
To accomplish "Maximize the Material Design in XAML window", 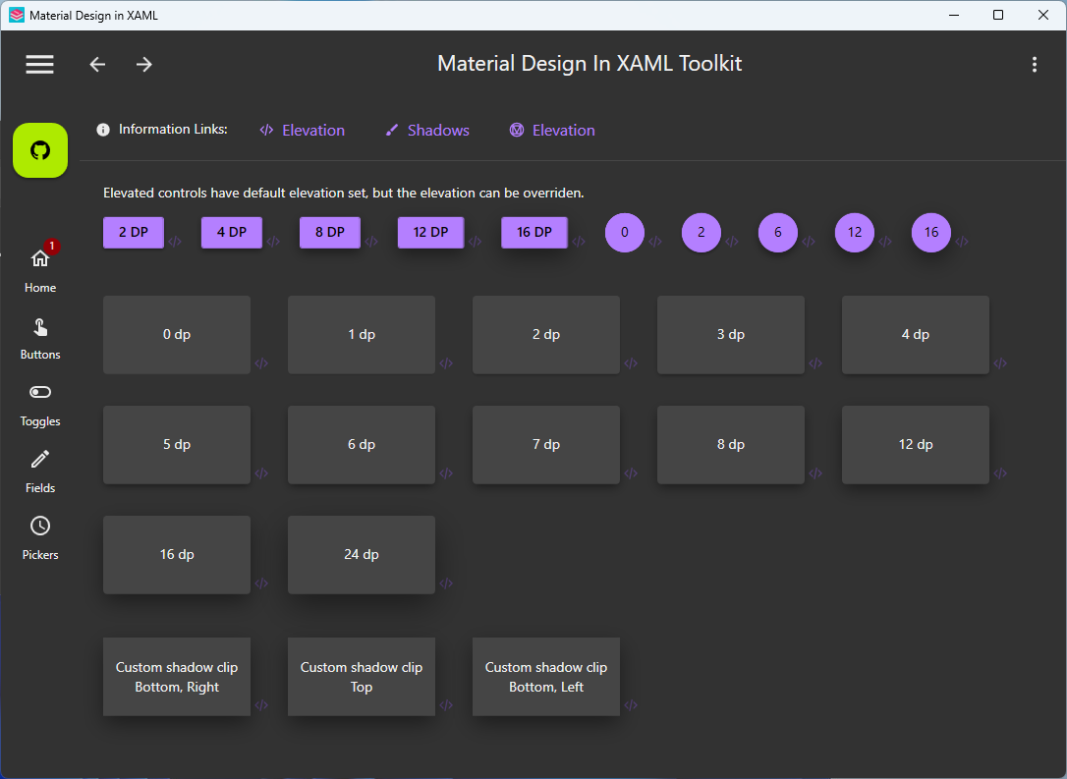I will [x=997, y=15].
